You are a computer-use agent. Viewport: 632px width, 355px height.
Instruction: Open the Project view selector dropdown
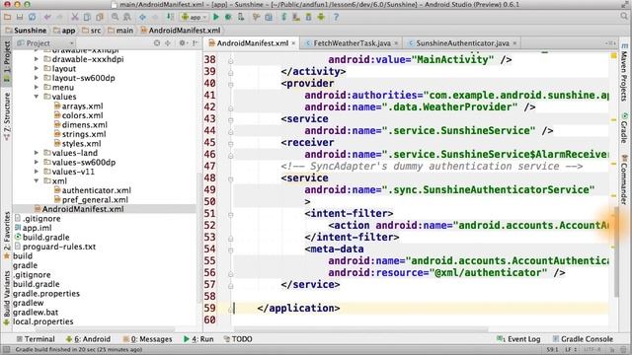[45, 43]
